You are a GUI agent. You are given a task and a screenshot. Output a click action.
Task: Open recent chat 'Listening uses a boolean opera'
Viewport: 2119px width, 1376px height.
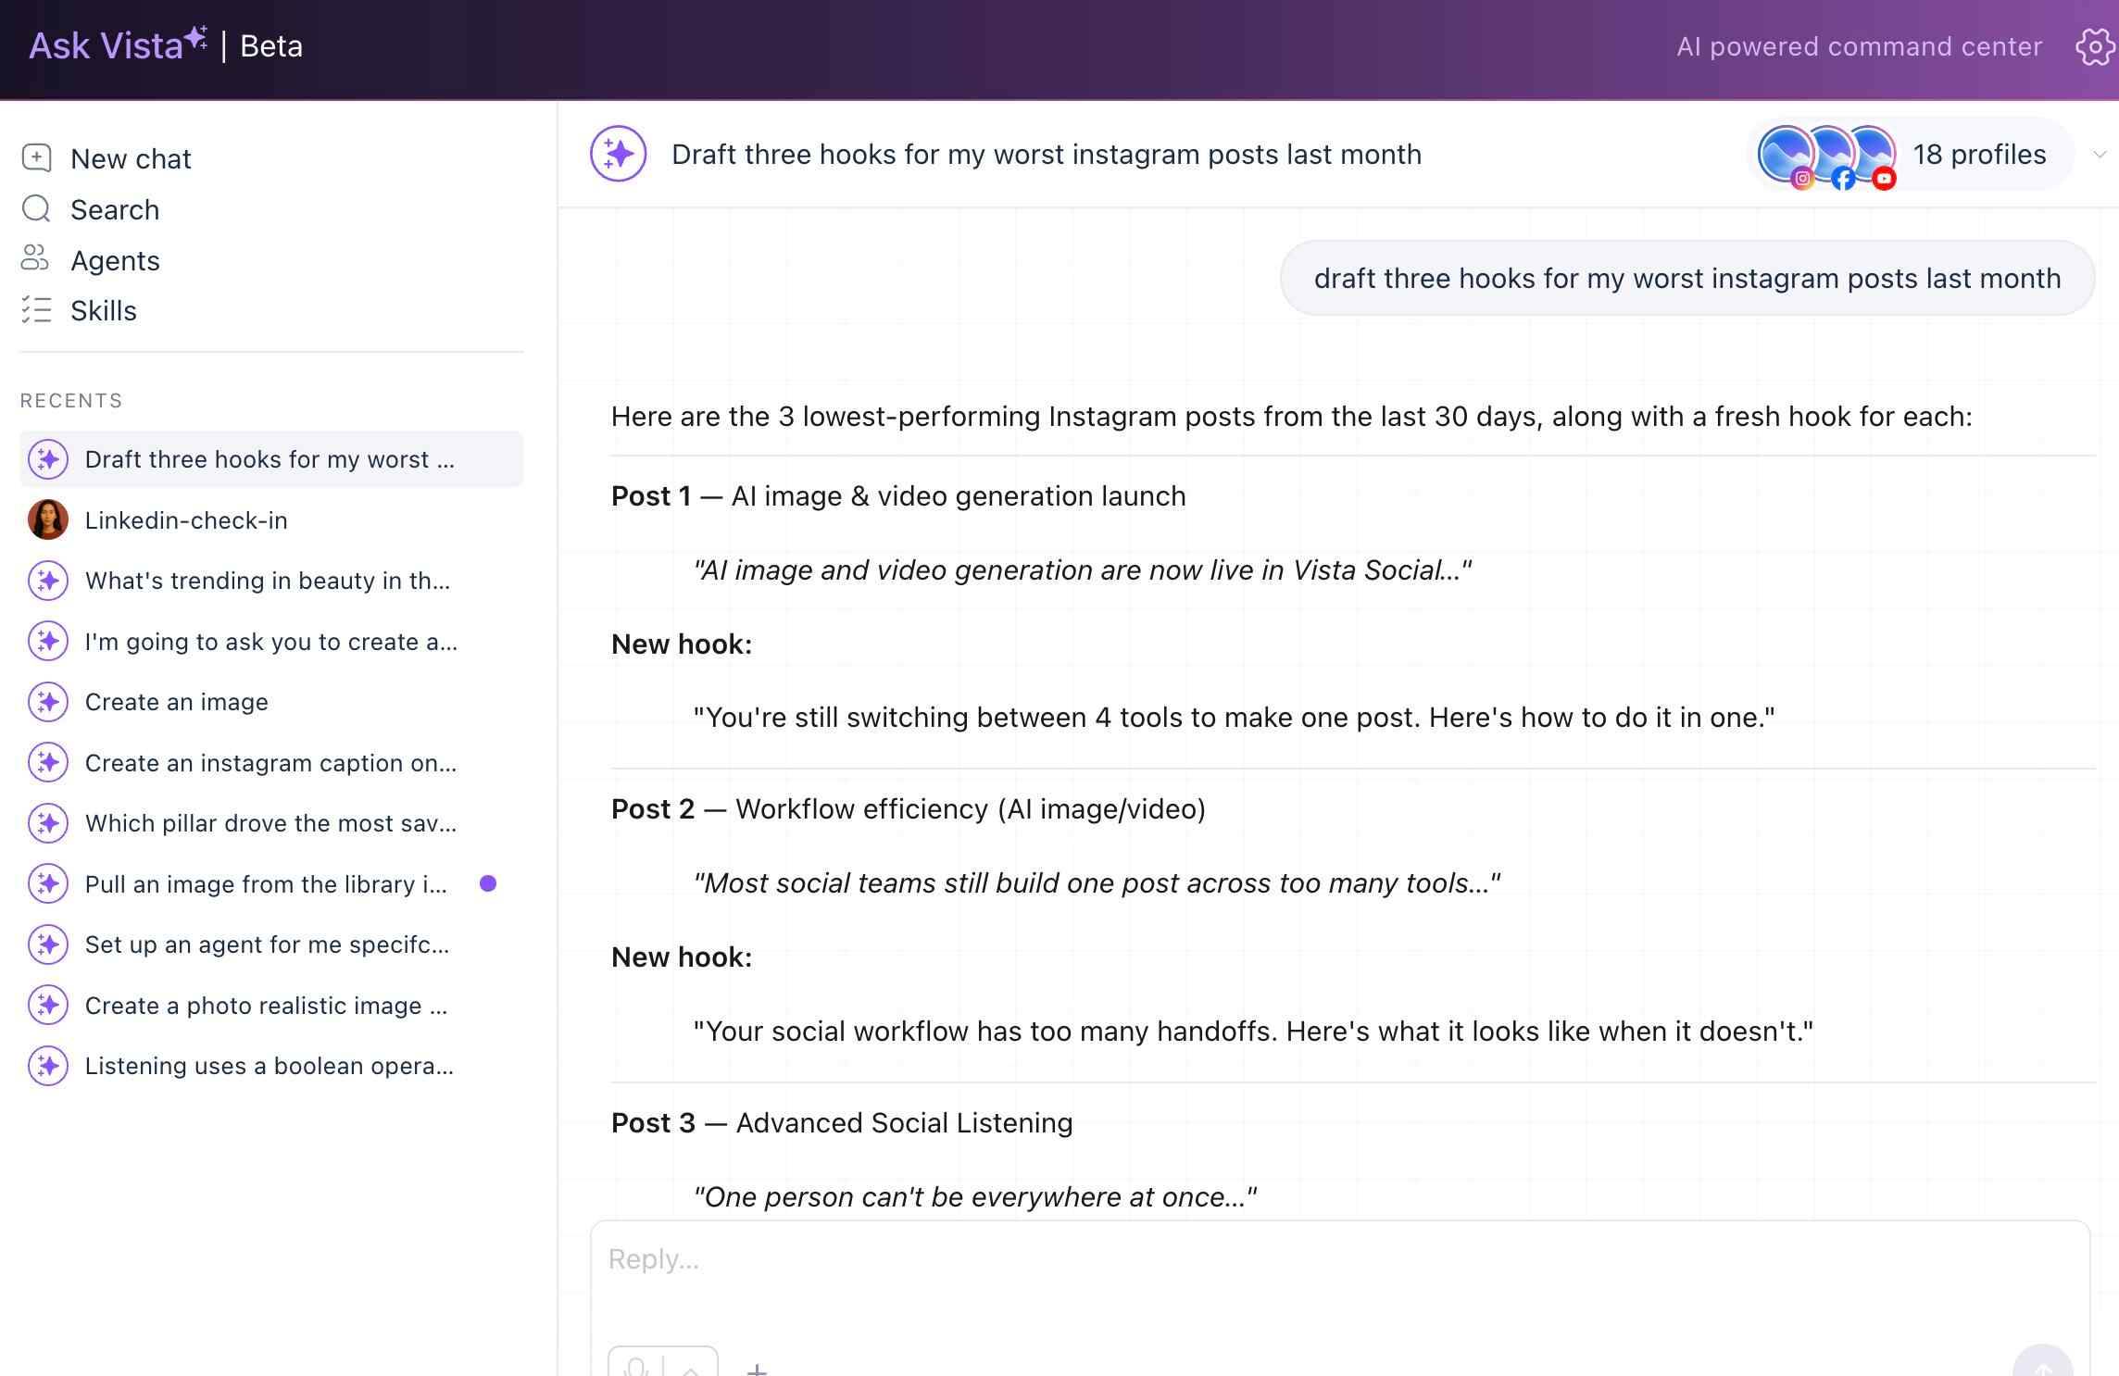click(x=271, y=1066)
